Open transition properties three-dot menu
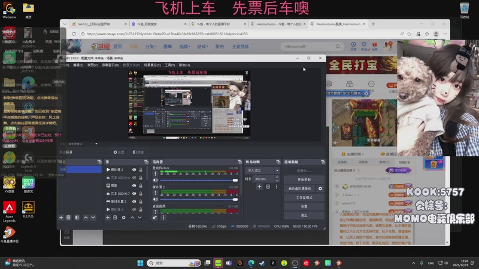The width and height of the screenshot is (479, 269). (x=277, y=187)
